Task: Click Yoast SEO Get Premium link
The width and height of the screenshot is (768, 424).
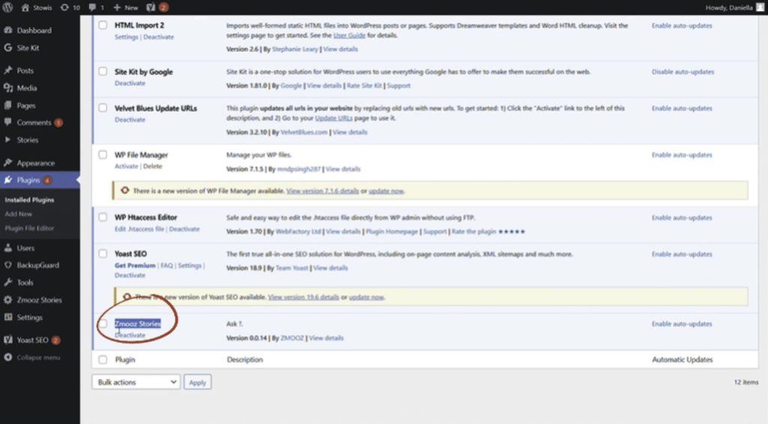Action: 135,265
